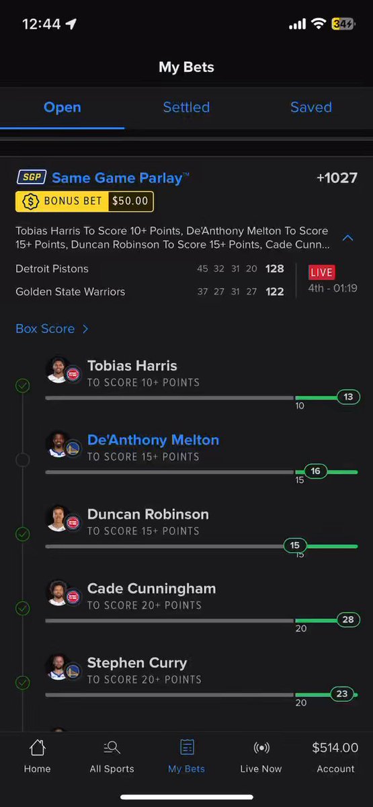The width and height of the screenshot is (373, 807).
Task: Select the My Bets icon in bottom bar
Action: tap(187, 747)
